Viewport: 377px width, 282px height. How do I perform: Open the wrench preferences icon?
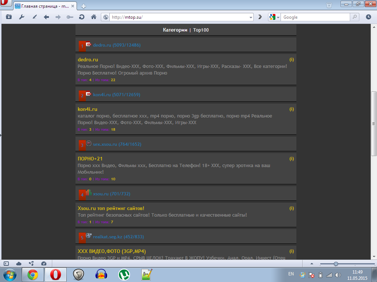22,17
